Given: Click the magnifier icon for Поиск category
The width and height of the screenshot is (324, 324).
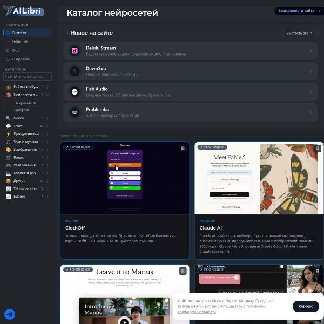Looking at the screenshot, I should click(x=8, y=118).
